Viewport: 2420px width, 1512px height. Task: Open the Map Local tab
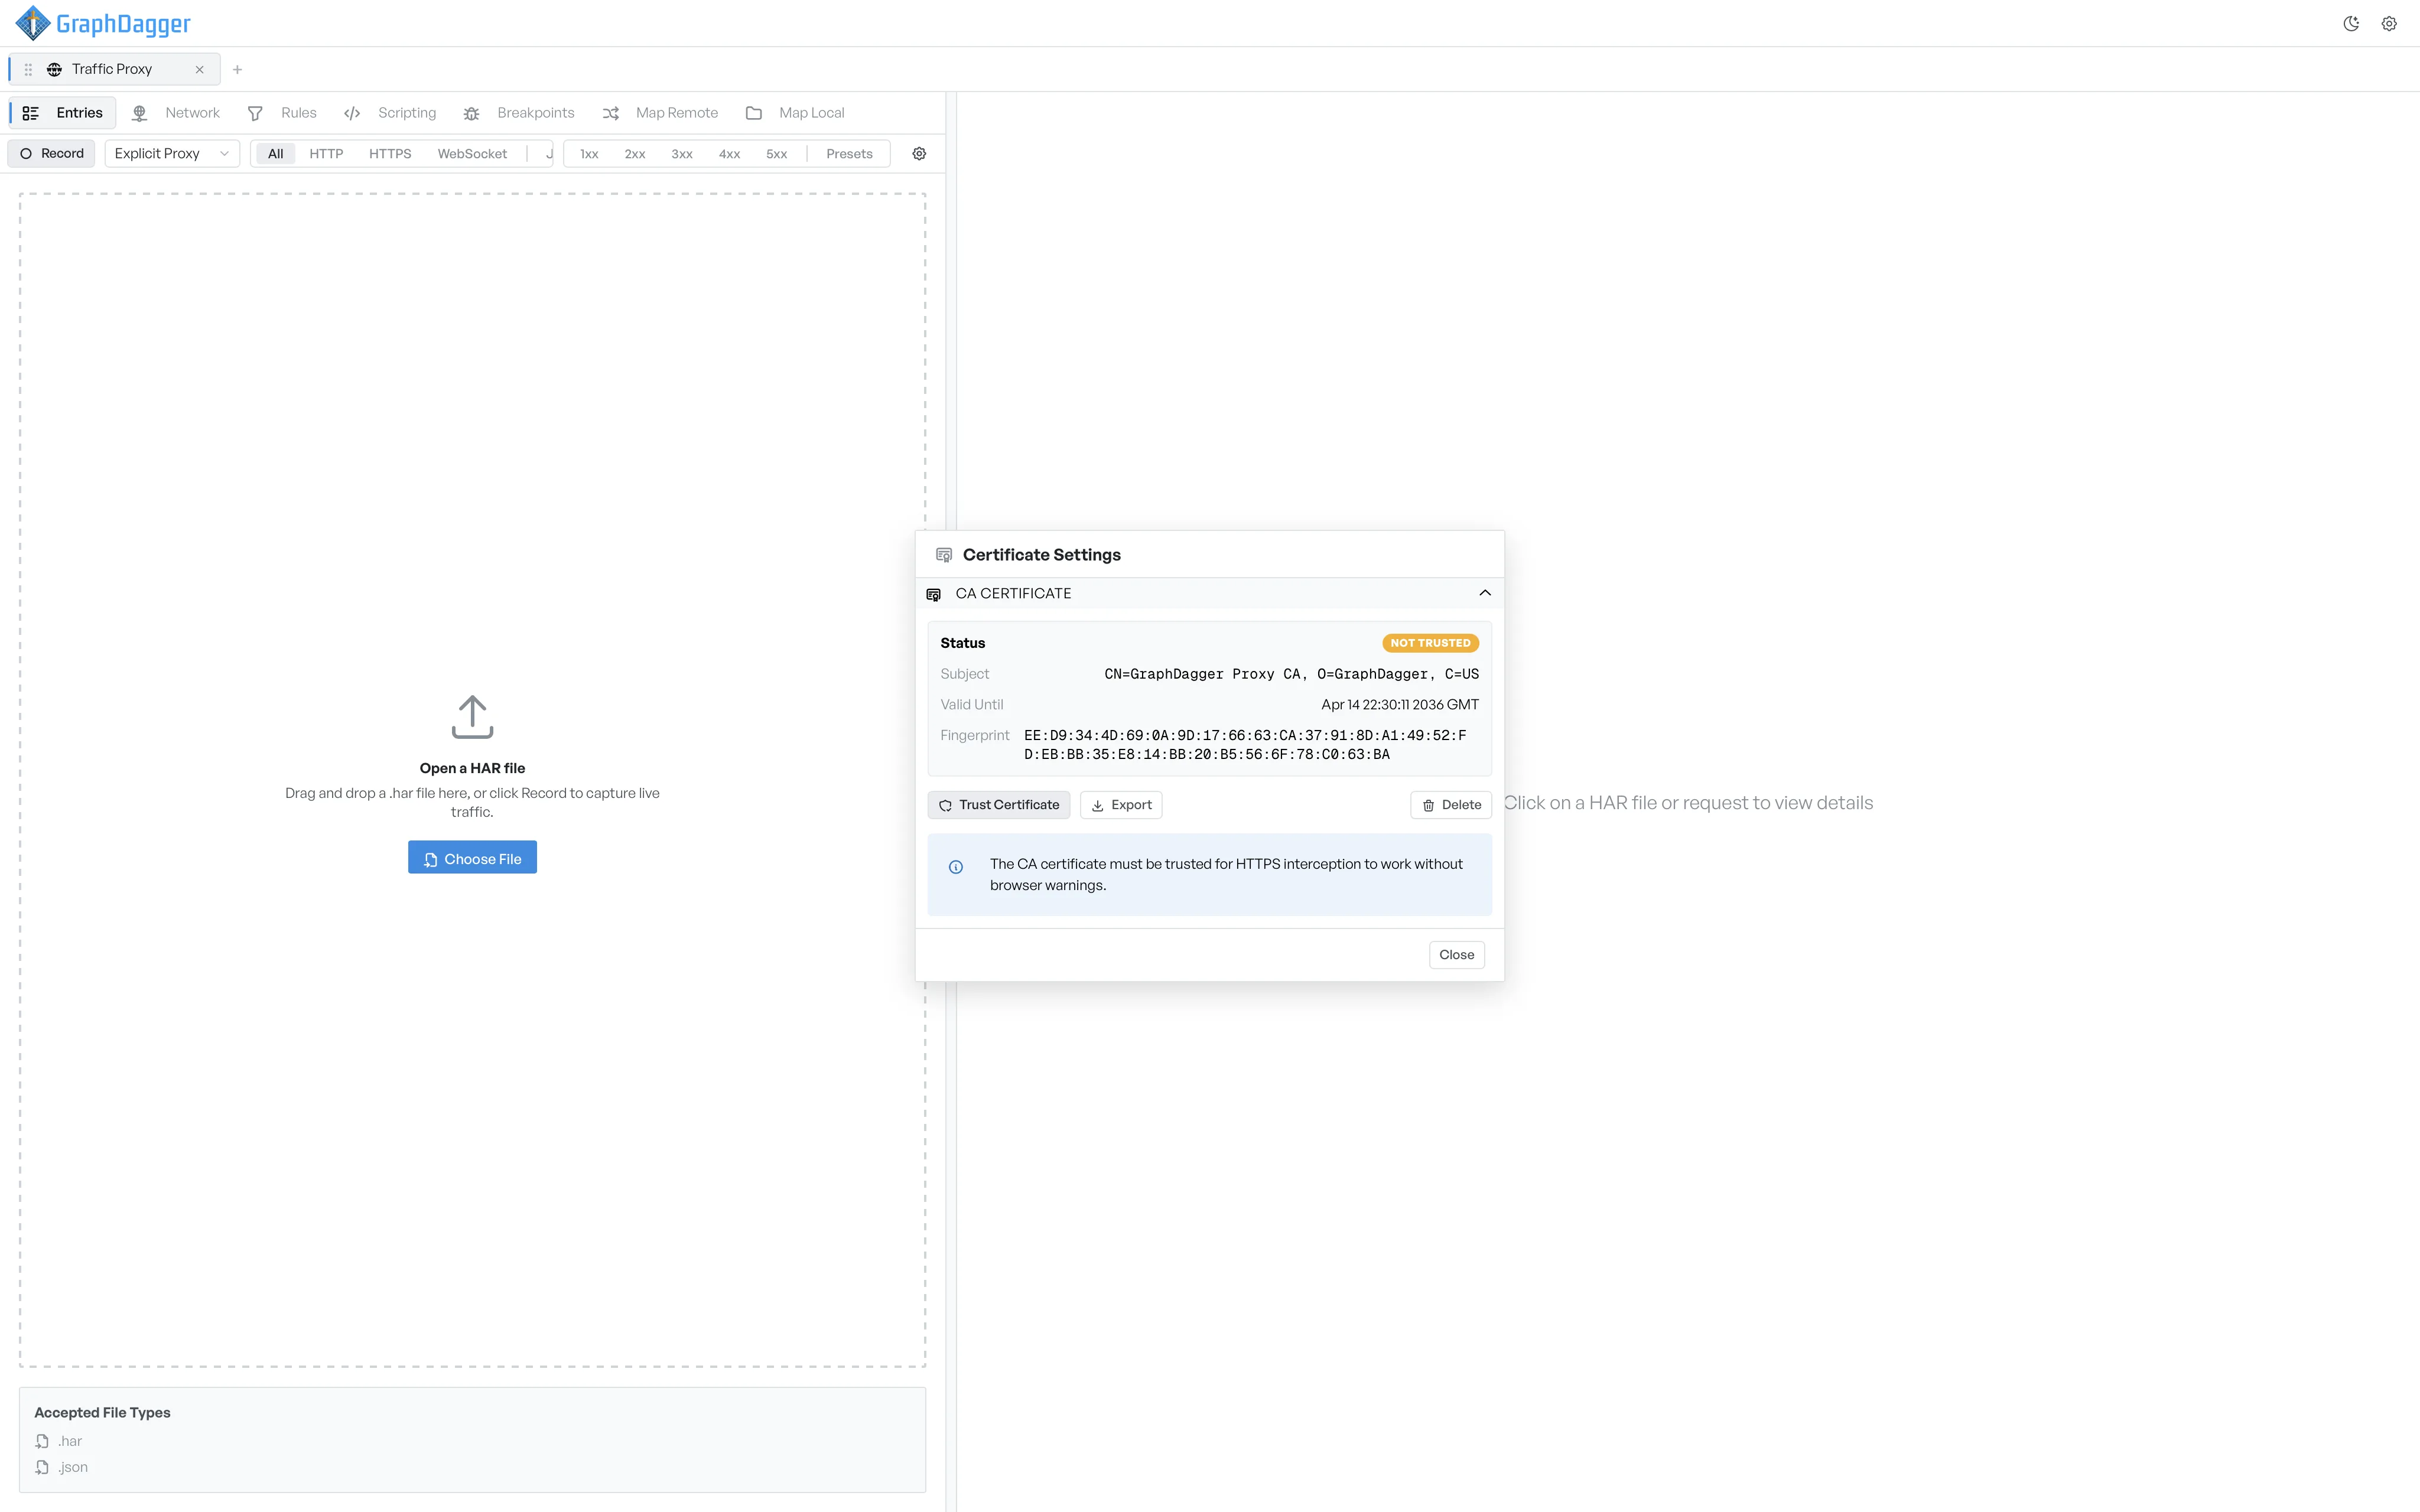pyautogui.click(x=796, y=113)
